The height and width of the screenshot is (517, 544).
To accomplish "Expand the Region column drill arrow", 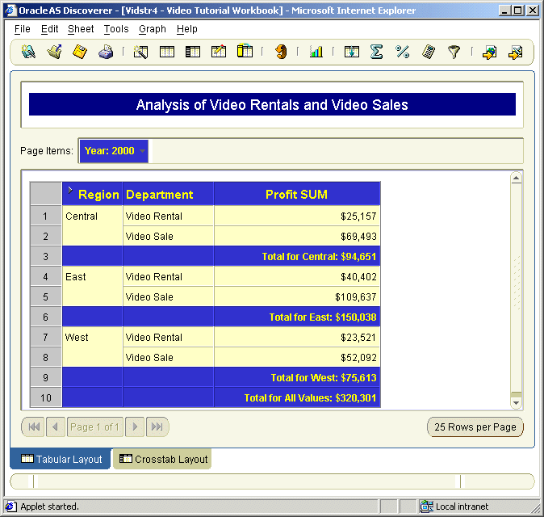I will pos(70,190).
